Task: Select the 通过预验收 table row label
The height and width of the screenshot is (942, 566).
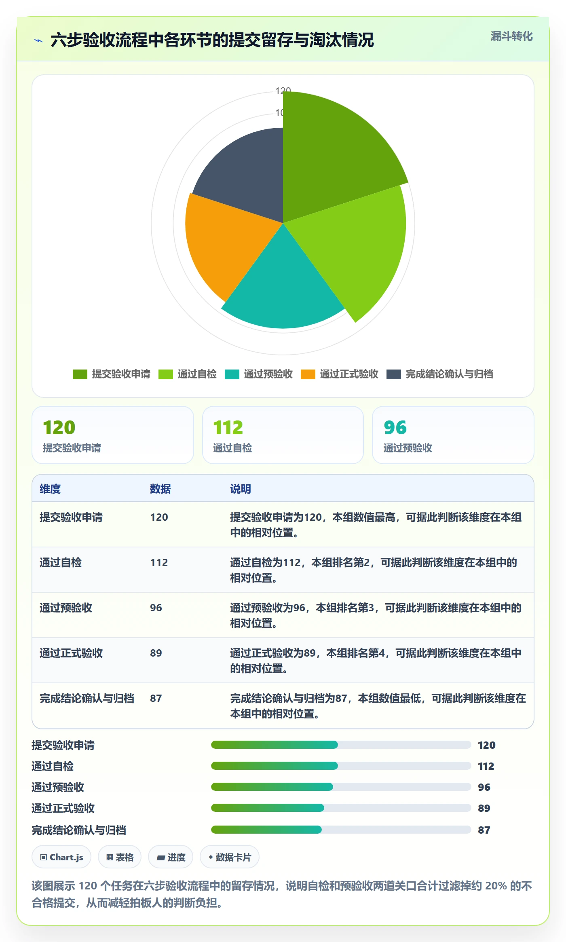Action: (66, 608)
